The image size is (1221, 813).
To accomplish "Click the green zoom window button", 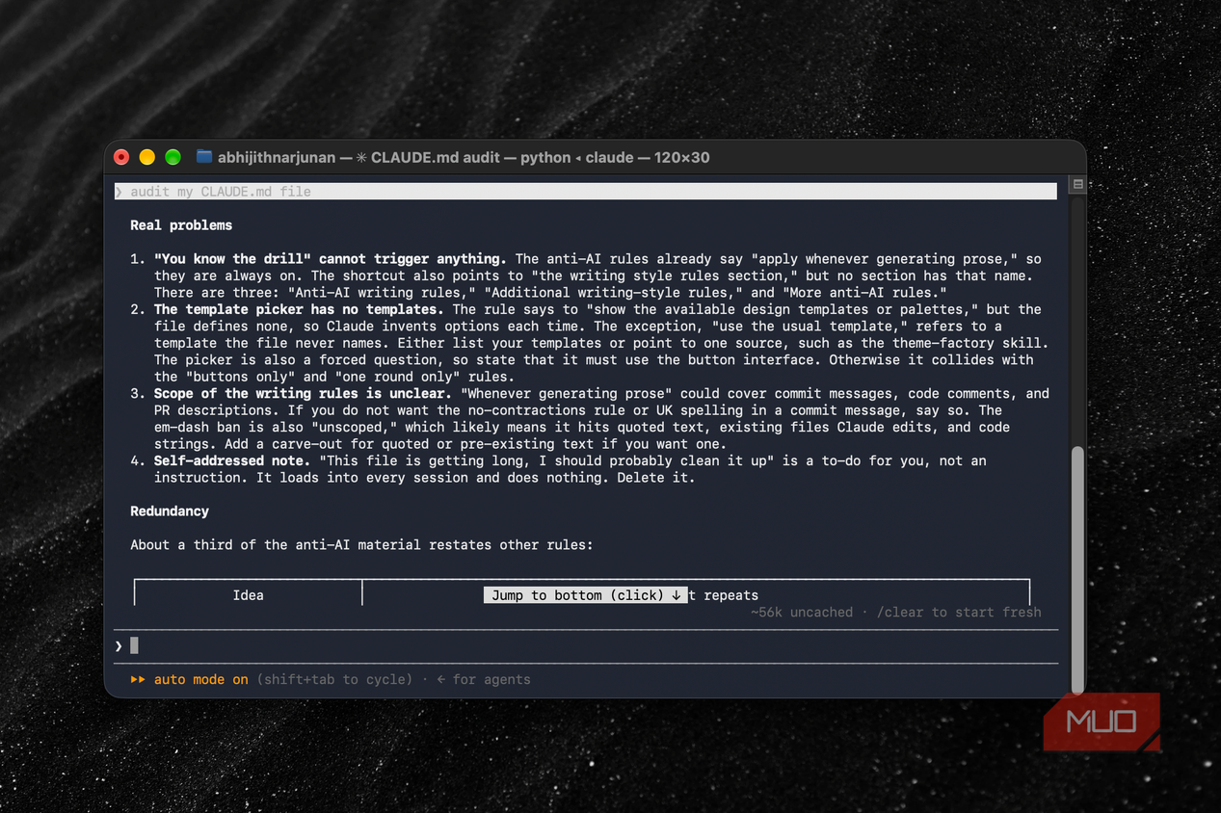I will pyautogui.click(x=173, y=157).
